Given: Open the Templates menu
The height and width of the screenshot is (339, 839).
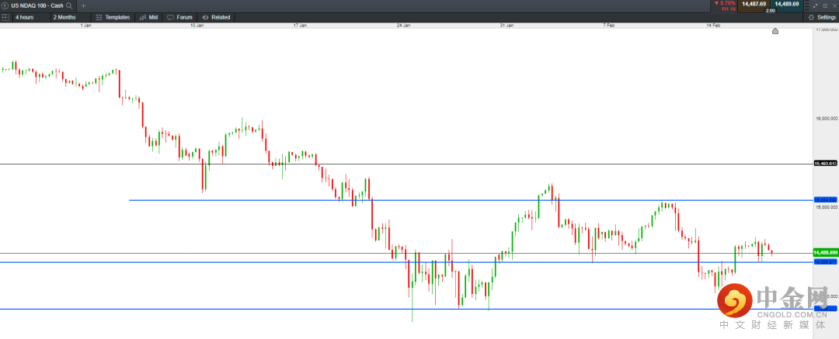Looking at the screenshot, I should (x=113, y=17).
